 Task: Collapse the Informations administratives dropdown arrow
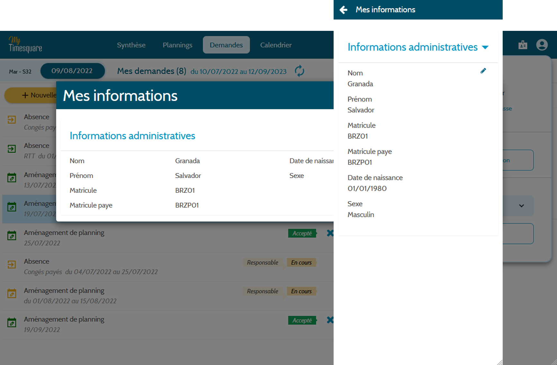coord(485,47)
